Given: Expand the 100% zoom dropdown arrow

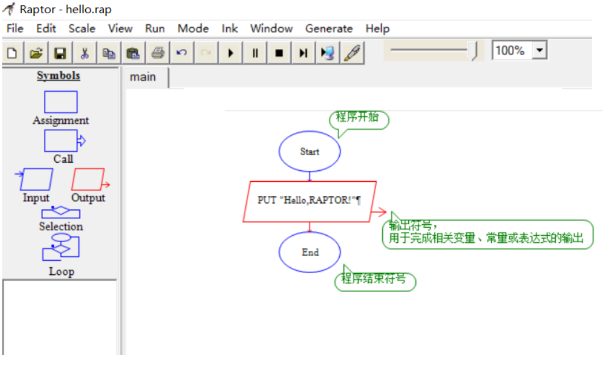Looking at the screenshot, I should pyautogui.click(x=540, y=50).
